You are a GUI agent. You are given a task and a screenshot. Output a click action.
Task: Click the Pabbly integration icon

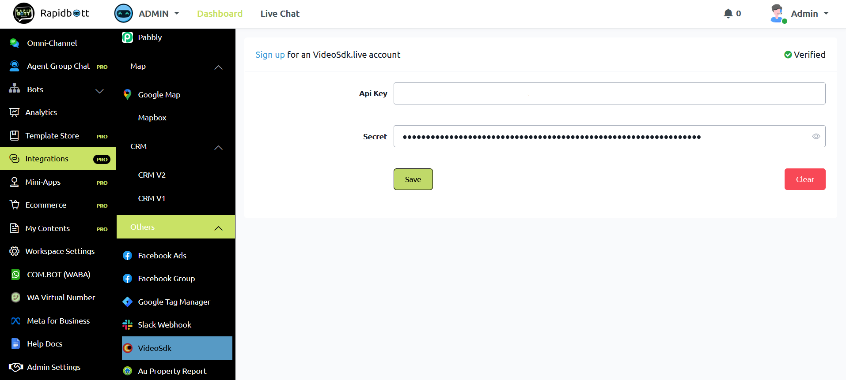point(127,37)
